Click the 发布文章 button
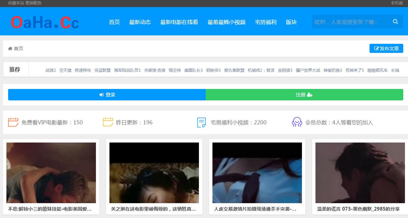408x218 pixels. 386,49
